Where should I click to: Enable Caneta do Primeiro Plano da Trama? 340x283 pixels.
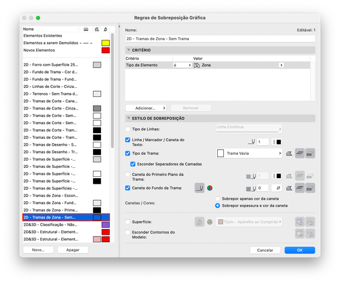(x=127, y=175)
